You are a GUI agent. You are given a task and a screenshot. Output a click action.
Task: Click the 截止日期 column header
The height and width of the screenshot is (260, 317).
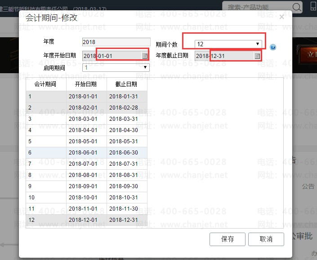tap(127, 84)
